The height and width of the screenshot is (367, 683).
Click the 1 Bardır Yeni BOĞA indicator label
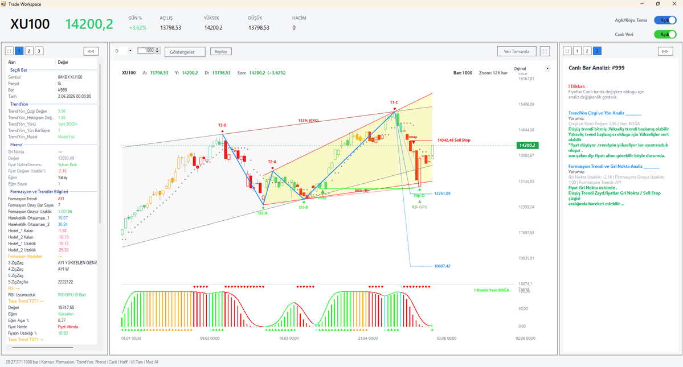coord(492,290)
